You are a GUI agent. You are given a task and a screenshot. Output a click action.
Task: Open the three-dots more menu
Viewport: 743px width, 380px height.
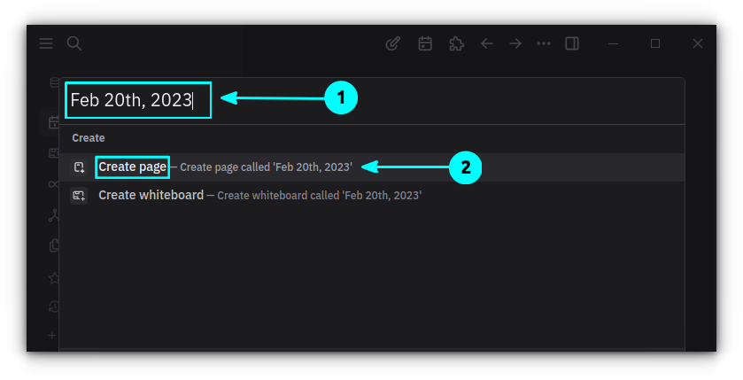[x=544, y=43]
